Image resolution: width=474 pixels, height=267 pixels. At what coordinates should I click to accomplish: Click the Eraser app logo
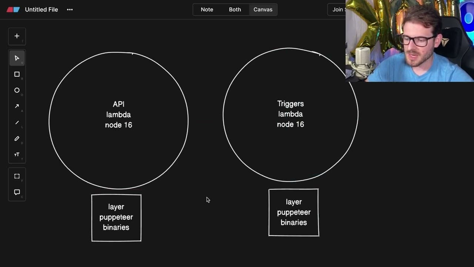pos(13,10)
